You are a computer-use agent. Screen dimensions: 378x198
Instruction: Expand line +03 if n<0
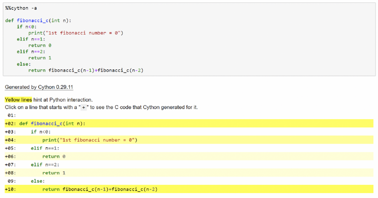click(189, 132)
